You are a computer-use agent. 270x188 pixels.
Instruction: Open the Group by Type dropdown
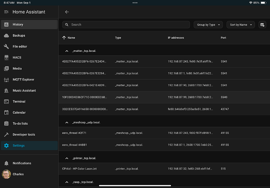pyautogui.click(x=208, y=25)
